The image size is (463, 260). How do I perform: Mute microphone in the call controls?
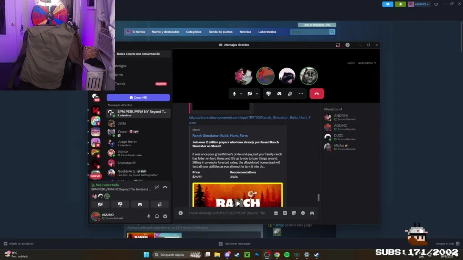pos(234,94)
